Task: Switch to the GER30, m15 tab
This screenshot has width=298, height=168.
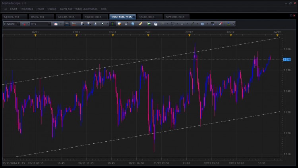Action: point(68,17)
